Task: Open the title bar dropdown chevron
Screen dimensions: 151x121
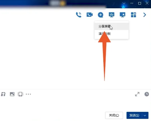Action: 124,4
